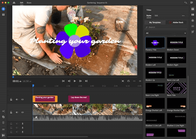Click the trash Delete icon
This screenshot has height=139, width=196.
3,123
